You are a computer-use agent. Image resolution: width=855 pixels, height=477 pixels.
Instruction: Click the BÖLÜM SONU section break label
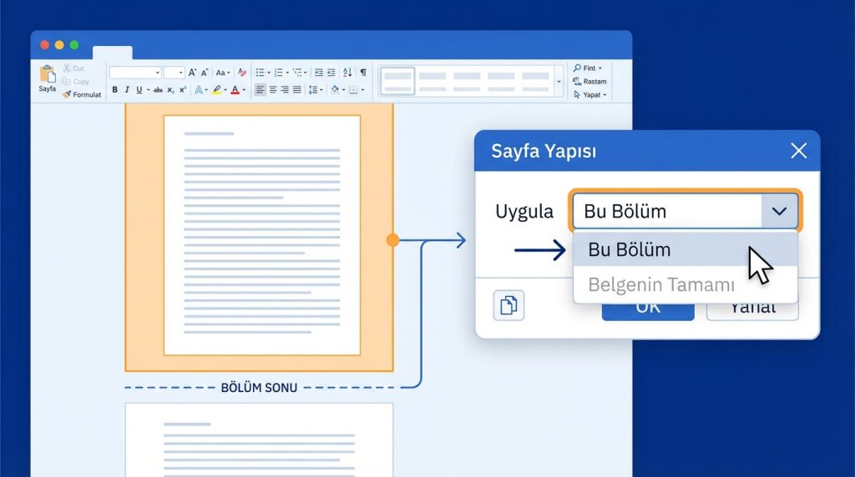[x=259, y=388]
